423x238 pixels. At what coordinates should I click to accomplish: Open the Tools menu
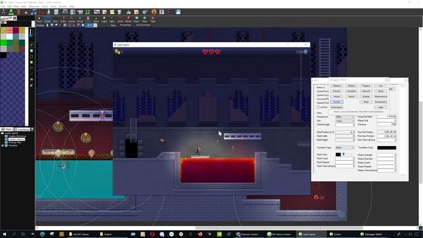tap(53, 6)
